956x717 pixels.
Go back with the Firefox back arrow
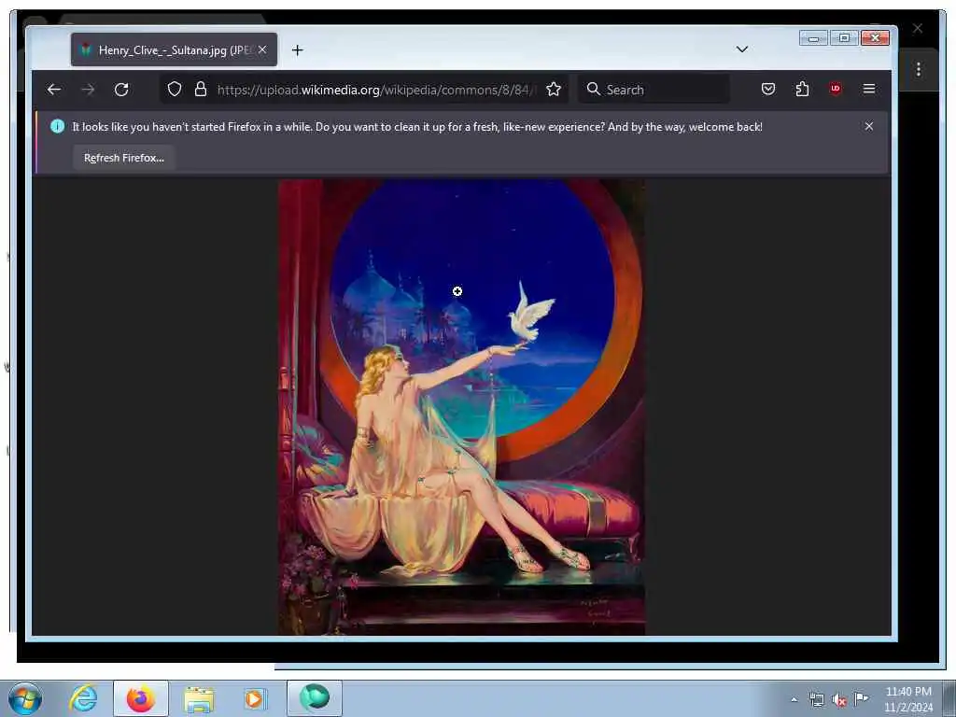point(53,90)
